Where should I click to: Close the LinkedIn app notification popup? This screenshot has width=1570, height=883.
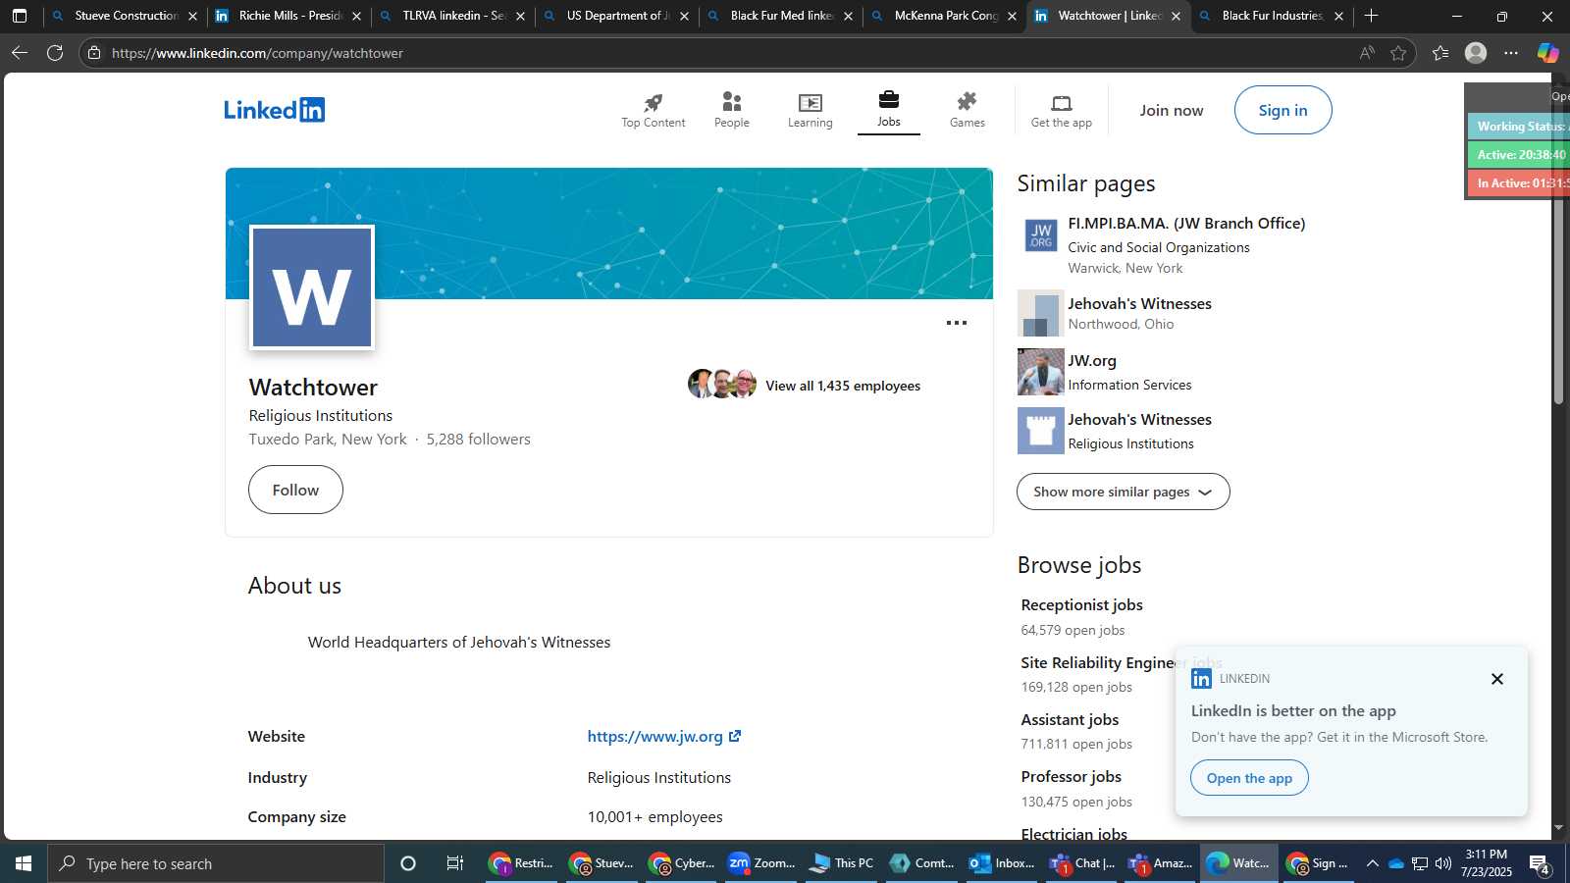pos(1496,679)
